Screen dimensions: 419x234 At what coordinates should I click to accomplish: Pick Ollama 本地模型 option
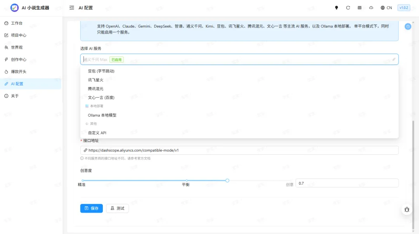pyautogui.click(x=239, y=115)
